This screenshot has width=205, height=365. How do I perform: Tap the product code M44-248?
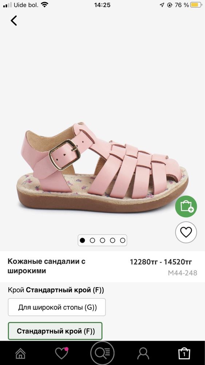182,273
